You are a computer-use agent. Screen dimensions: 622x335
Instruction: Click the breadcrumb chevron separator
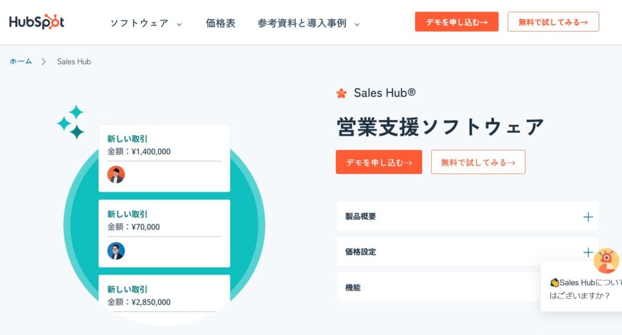(44, 61)
